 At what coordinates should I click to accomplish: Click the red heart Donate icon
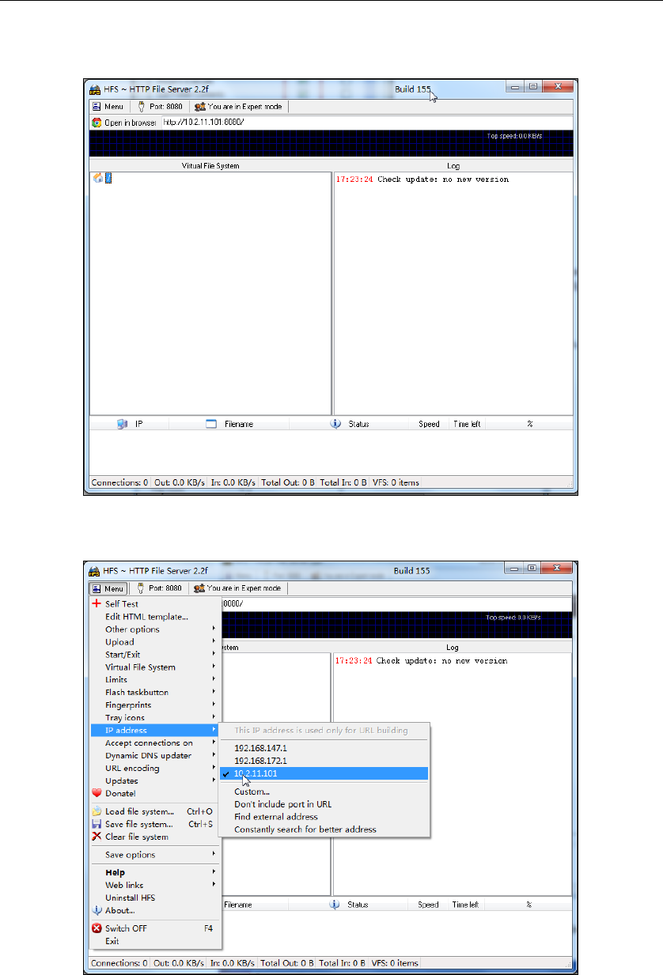click(x=97, y=793)
